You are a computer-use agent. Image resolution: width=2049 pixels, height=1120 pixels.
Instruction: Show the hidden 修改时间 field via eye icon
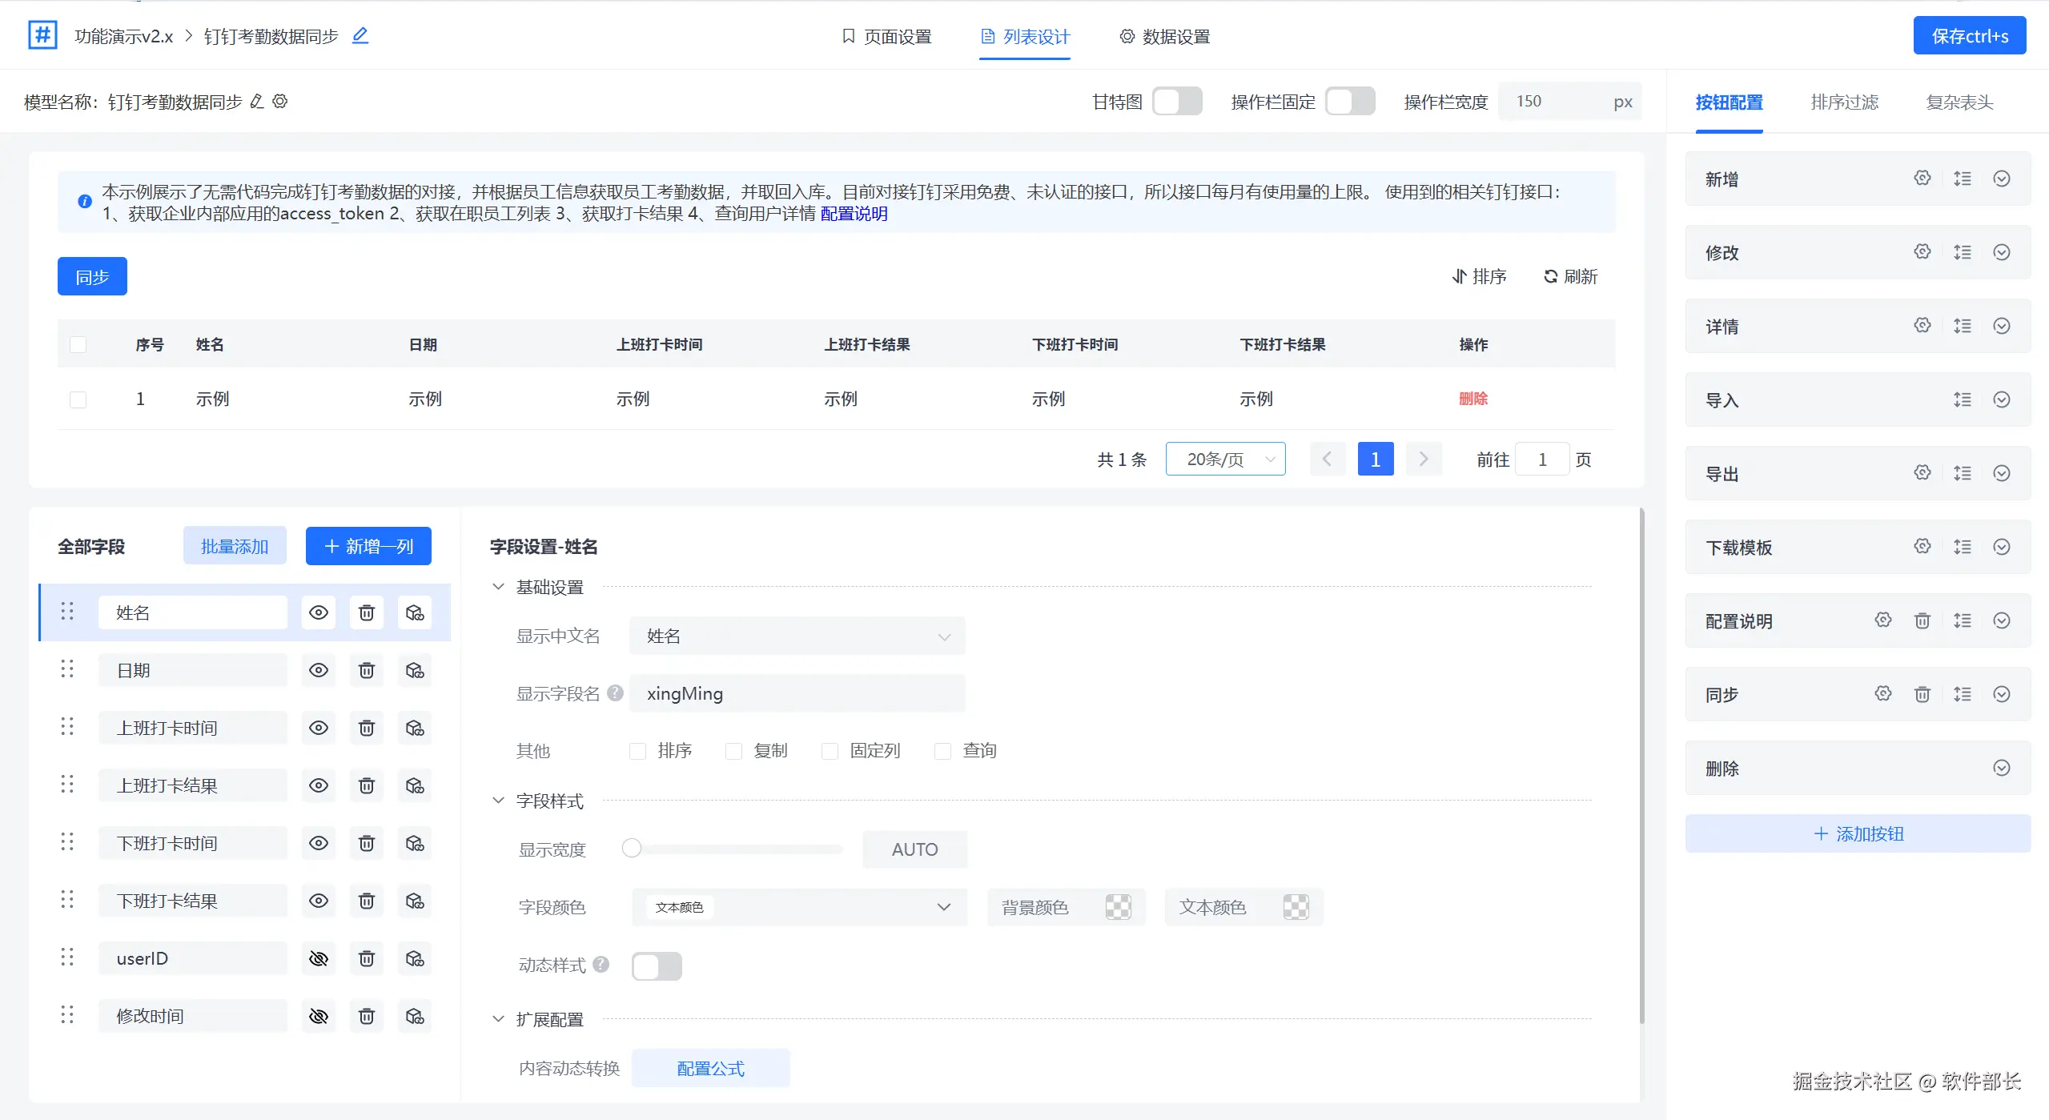318,1016
